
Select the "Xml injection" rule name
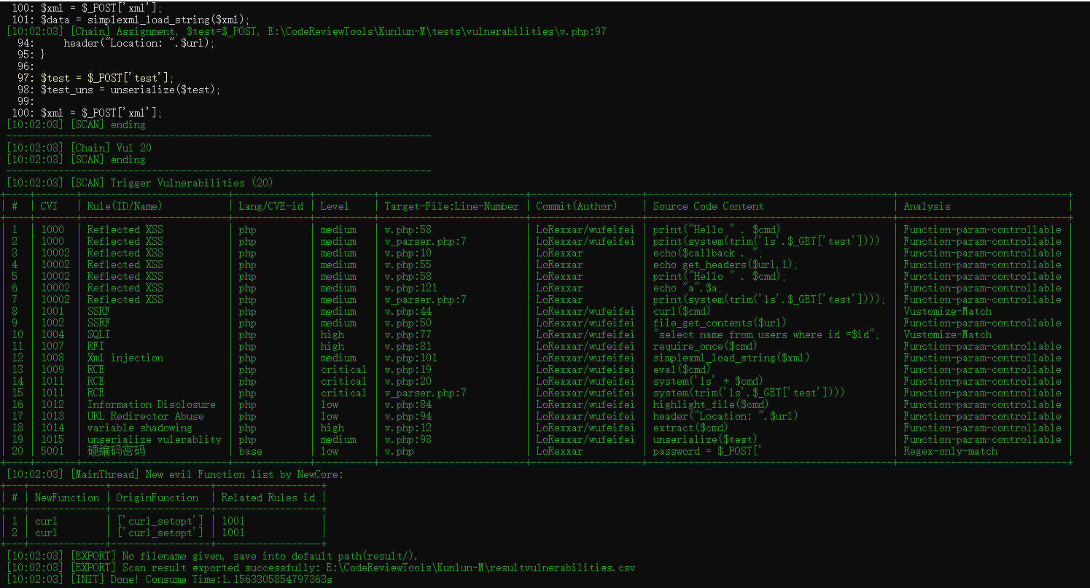pos(125,358)
